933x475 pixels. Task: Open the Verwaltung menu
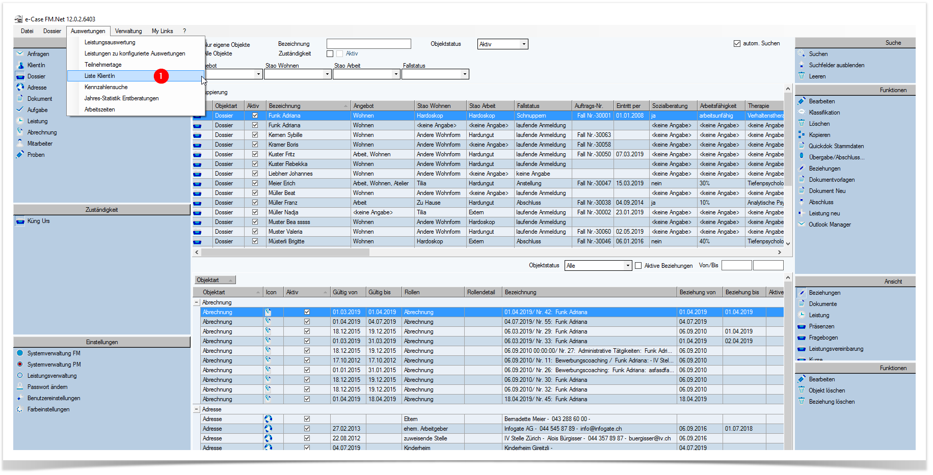(x=128, y=31)
